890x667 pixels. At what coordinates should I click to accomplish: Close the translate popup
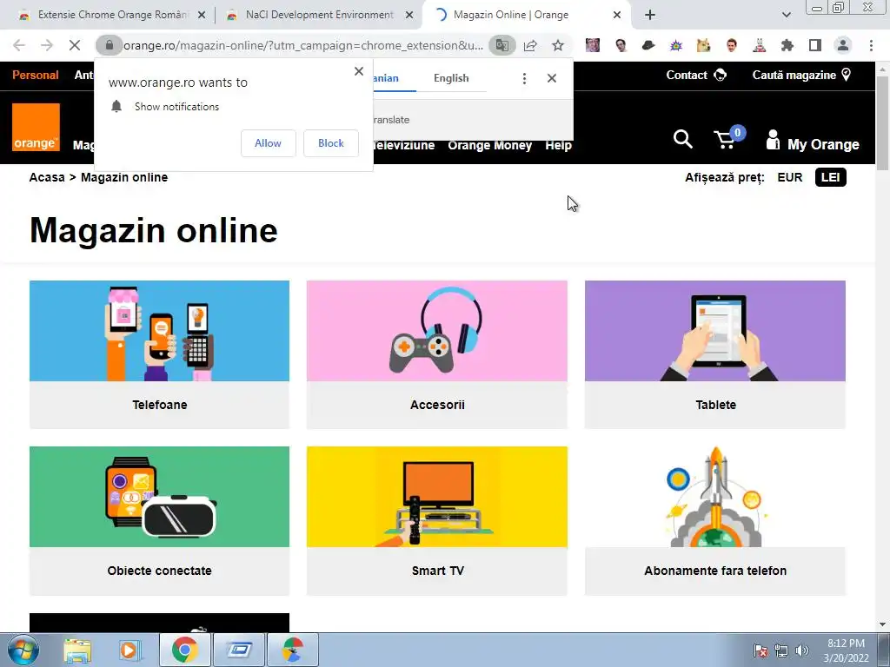552,78
